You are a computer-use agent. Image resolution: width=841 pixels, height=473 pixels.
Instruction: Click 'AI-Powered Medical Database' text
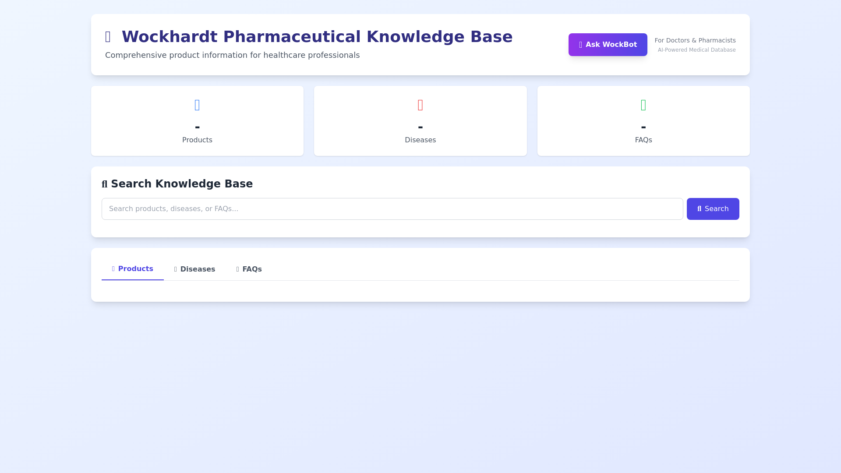(696, 50)
